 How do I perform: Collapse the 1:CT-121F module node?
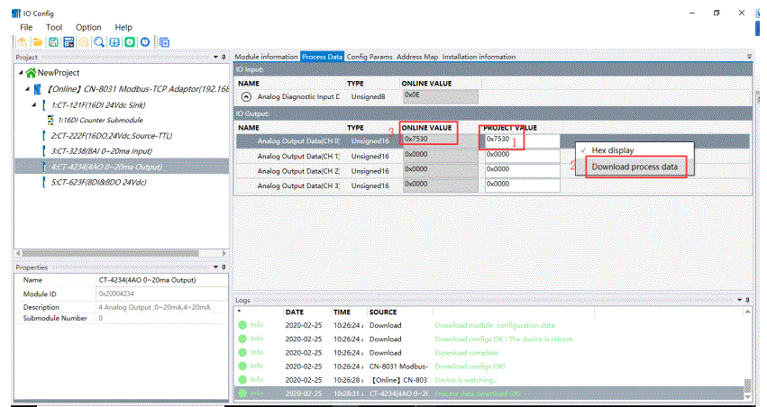point(33,104)
